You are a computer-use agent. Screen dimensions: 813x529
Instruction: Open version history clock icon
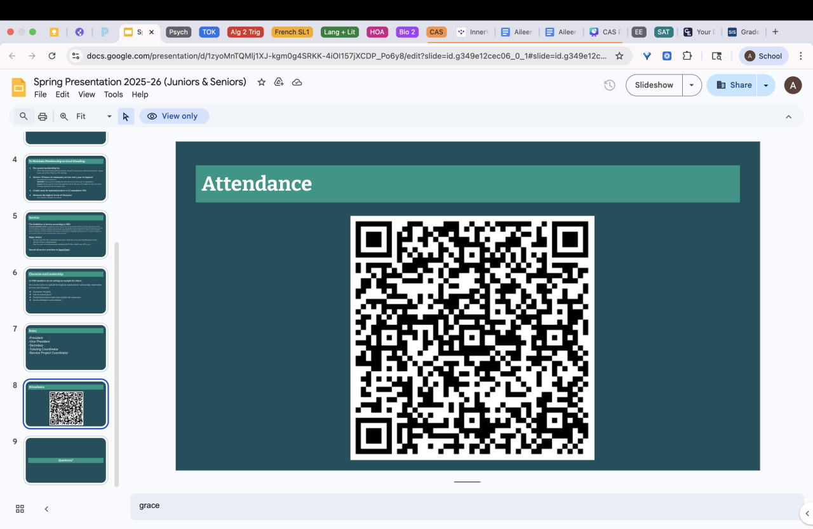click(x=610, y=85)
